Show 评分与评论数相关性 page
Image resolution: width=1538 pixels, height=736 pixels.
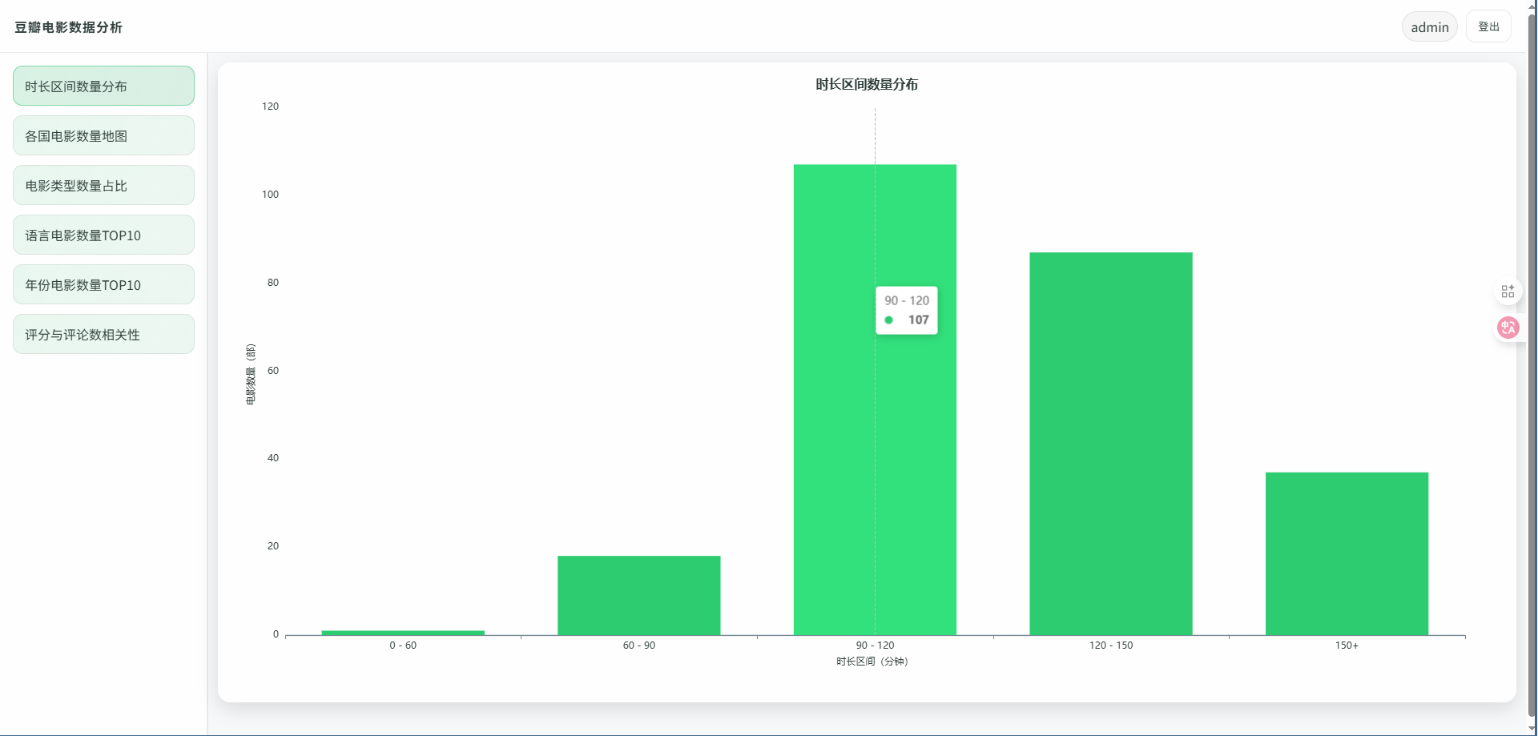coord(103,335)
